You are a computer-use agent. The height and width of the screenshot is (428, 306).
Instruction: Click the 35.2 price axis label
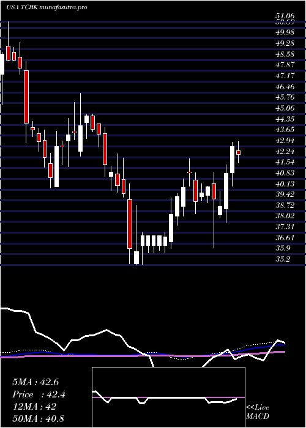click(x=283, y=260)
